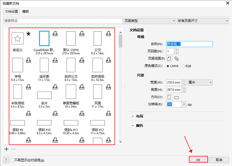Set landscape orientation icon
The height and width of the screenshot is (166, 232).
coord(177,97)
